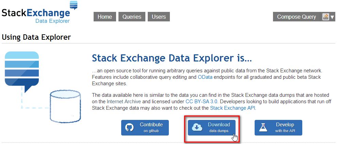The image size is (337, 144).
Task: Click the Using Data Explorer heading
Action: pyautogui.click(x=36, y=37)
